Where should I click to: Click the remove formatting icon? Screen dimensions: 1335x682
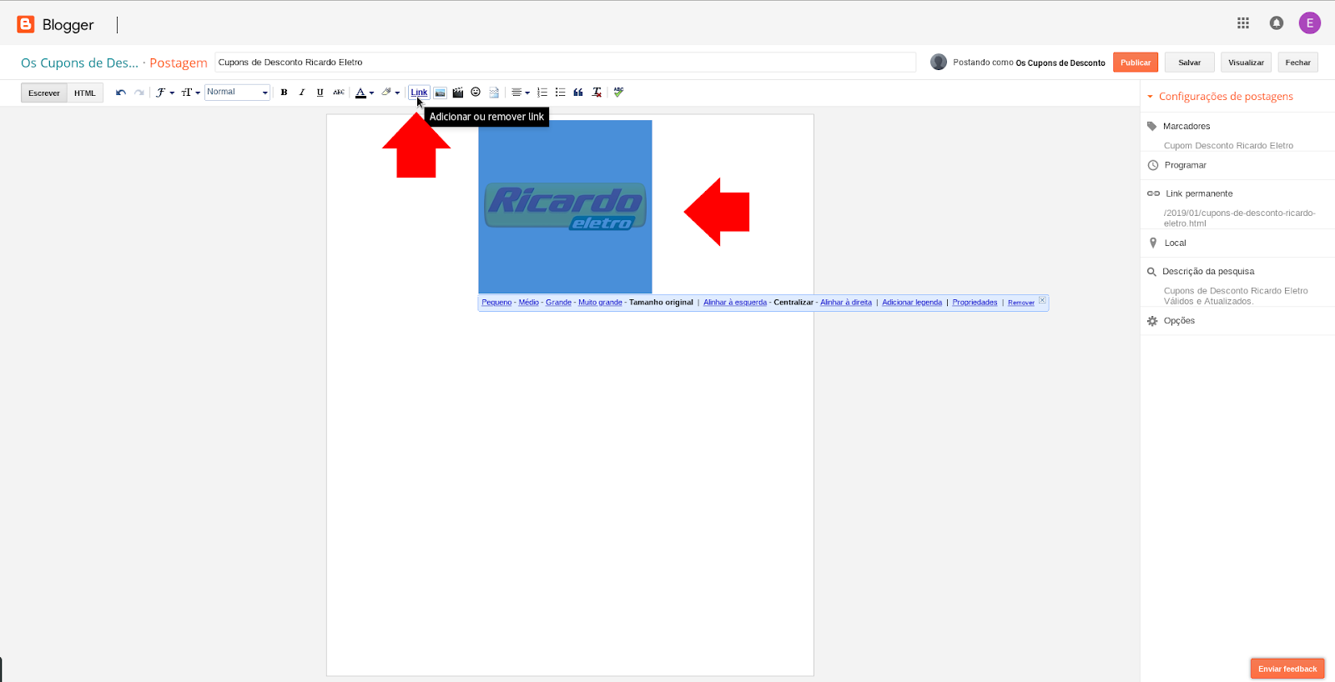click(x=597, y=93)
